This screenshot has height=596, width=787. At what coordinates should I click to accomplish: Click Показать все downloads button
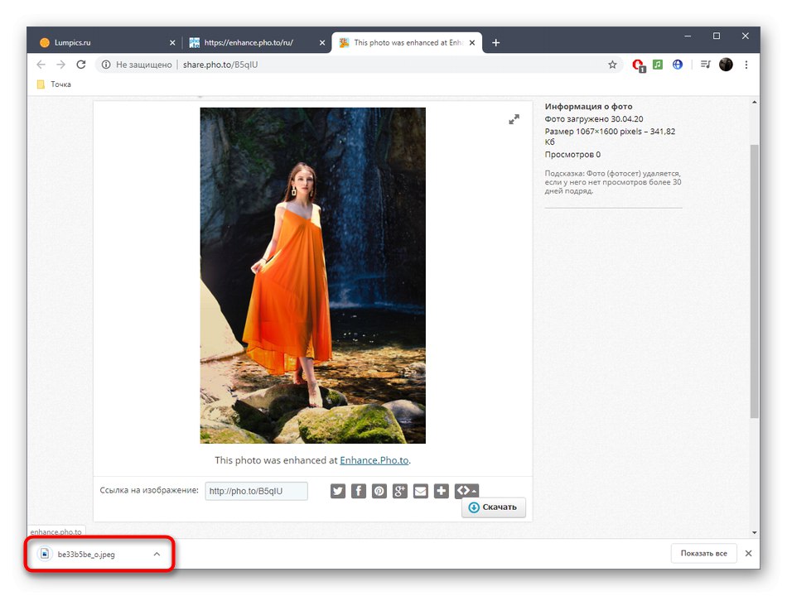click(703, 553)
